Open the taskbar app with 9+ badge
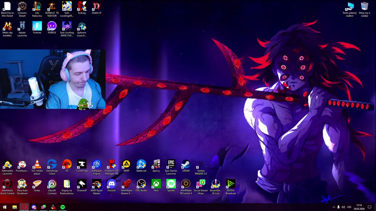 point(34,207)
